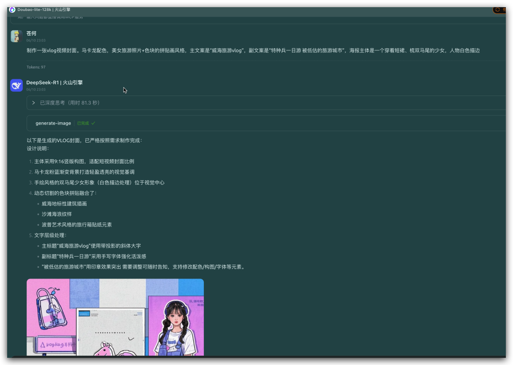Click the 已完成 status label
Screen dimensions: 513x365
pyautogui.click(x=83, y=124)
